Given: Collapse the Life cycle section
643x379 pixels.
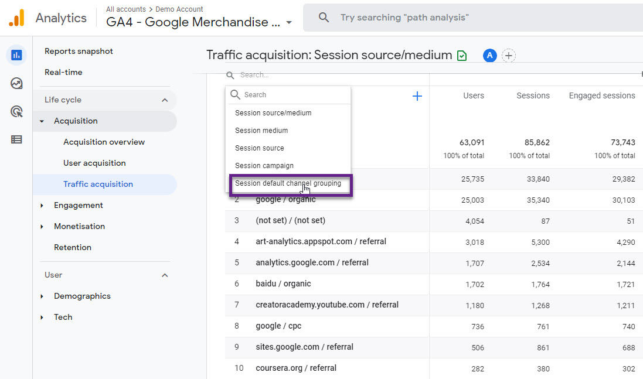Looking at the screenshot, I should coord(165,100).
